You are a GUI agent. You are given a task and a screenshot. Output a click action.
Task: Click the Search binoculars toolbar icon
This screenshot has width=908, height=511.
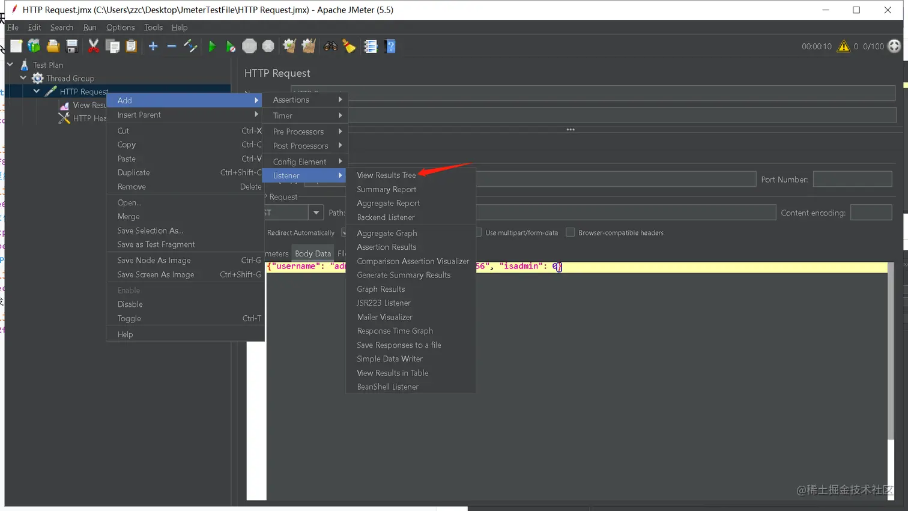330,46
